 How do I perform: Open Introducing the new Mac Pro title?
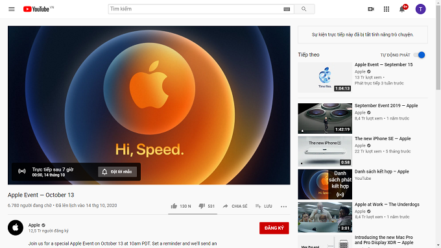[x=384, y=240]
